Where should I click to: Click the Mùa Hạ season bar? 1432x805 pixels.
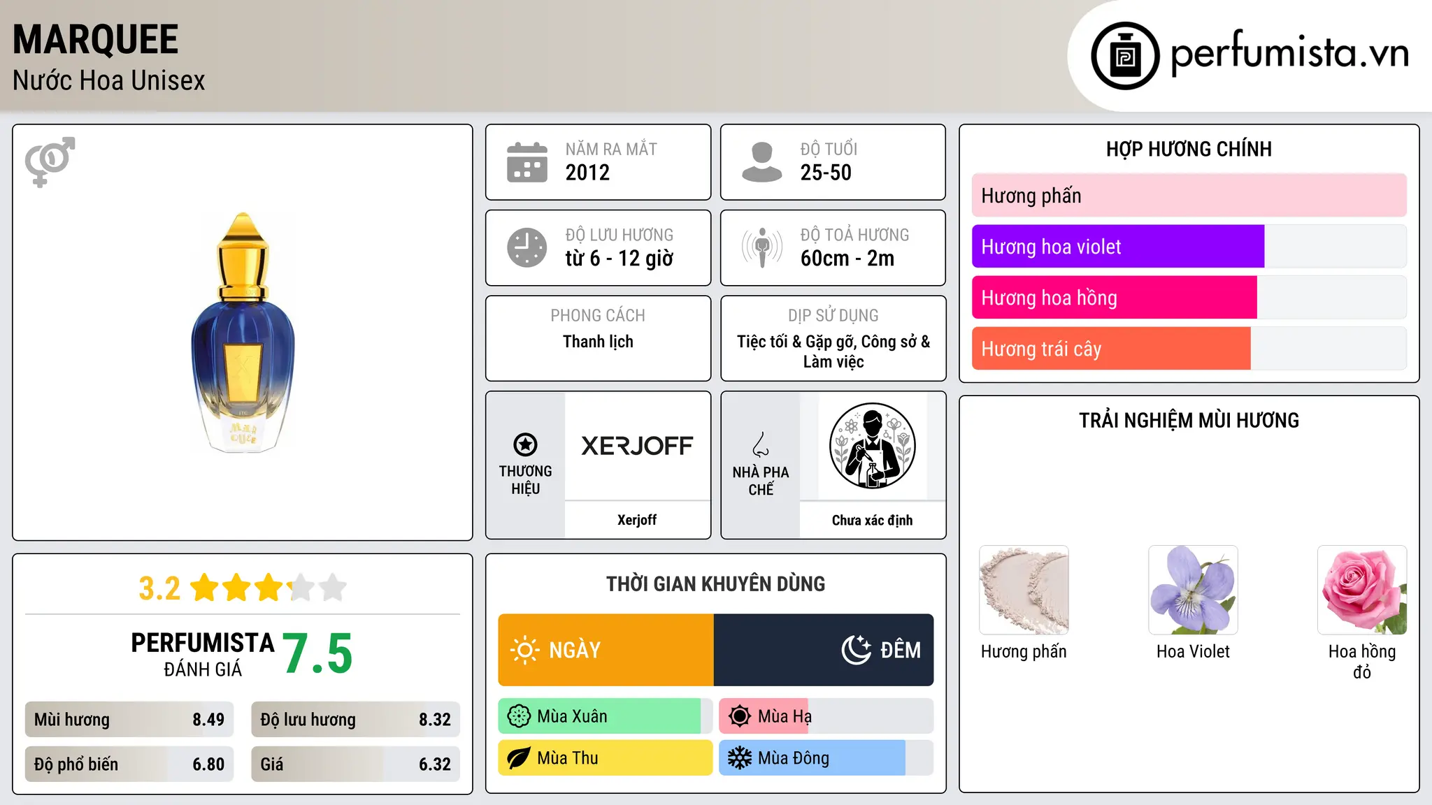point(826,716)
